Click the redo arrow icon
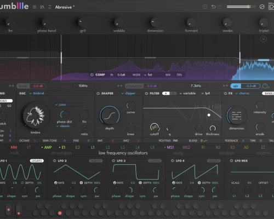274x219 pixels. (x=219, y=7)
